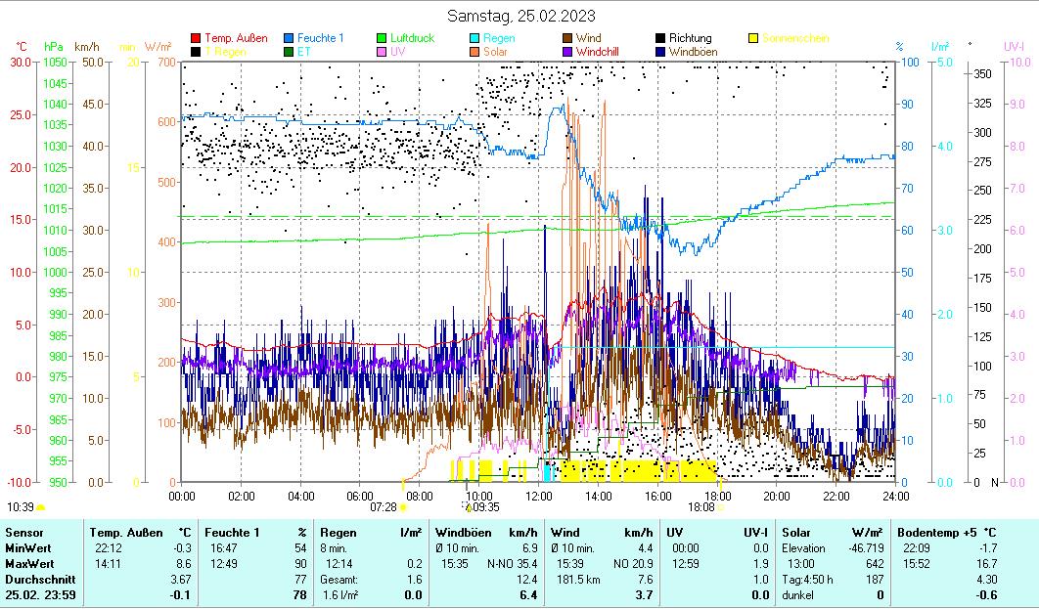1039x609 pixels.
Task: Click the 12:00 label on the time axis
Action: pyautogui.click(x=538, y=496)
